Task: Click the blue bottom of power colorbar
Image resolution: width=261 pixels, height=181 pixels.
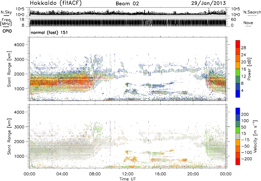Action: point(238,94)
